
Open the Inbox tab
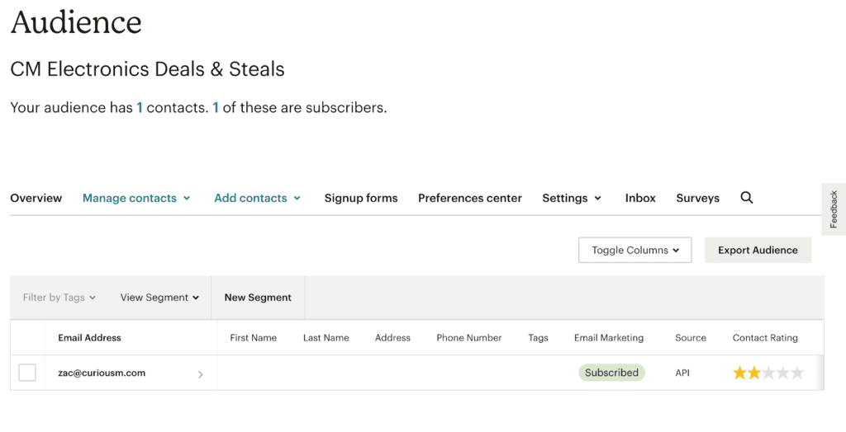pos(640,198)
